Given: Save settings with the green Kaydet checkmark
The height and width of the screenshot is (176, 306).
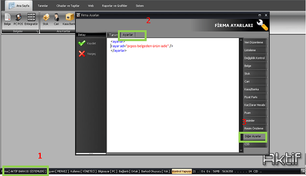Looking at the screenshot, I should tap(87, 43).
